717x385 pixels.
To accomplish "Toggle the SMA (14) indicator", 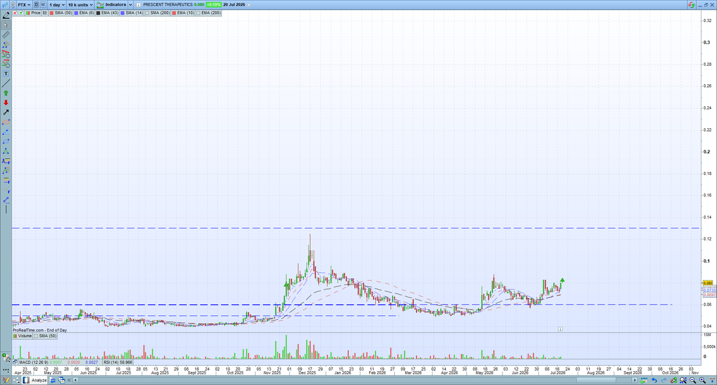I will [132, 13].
